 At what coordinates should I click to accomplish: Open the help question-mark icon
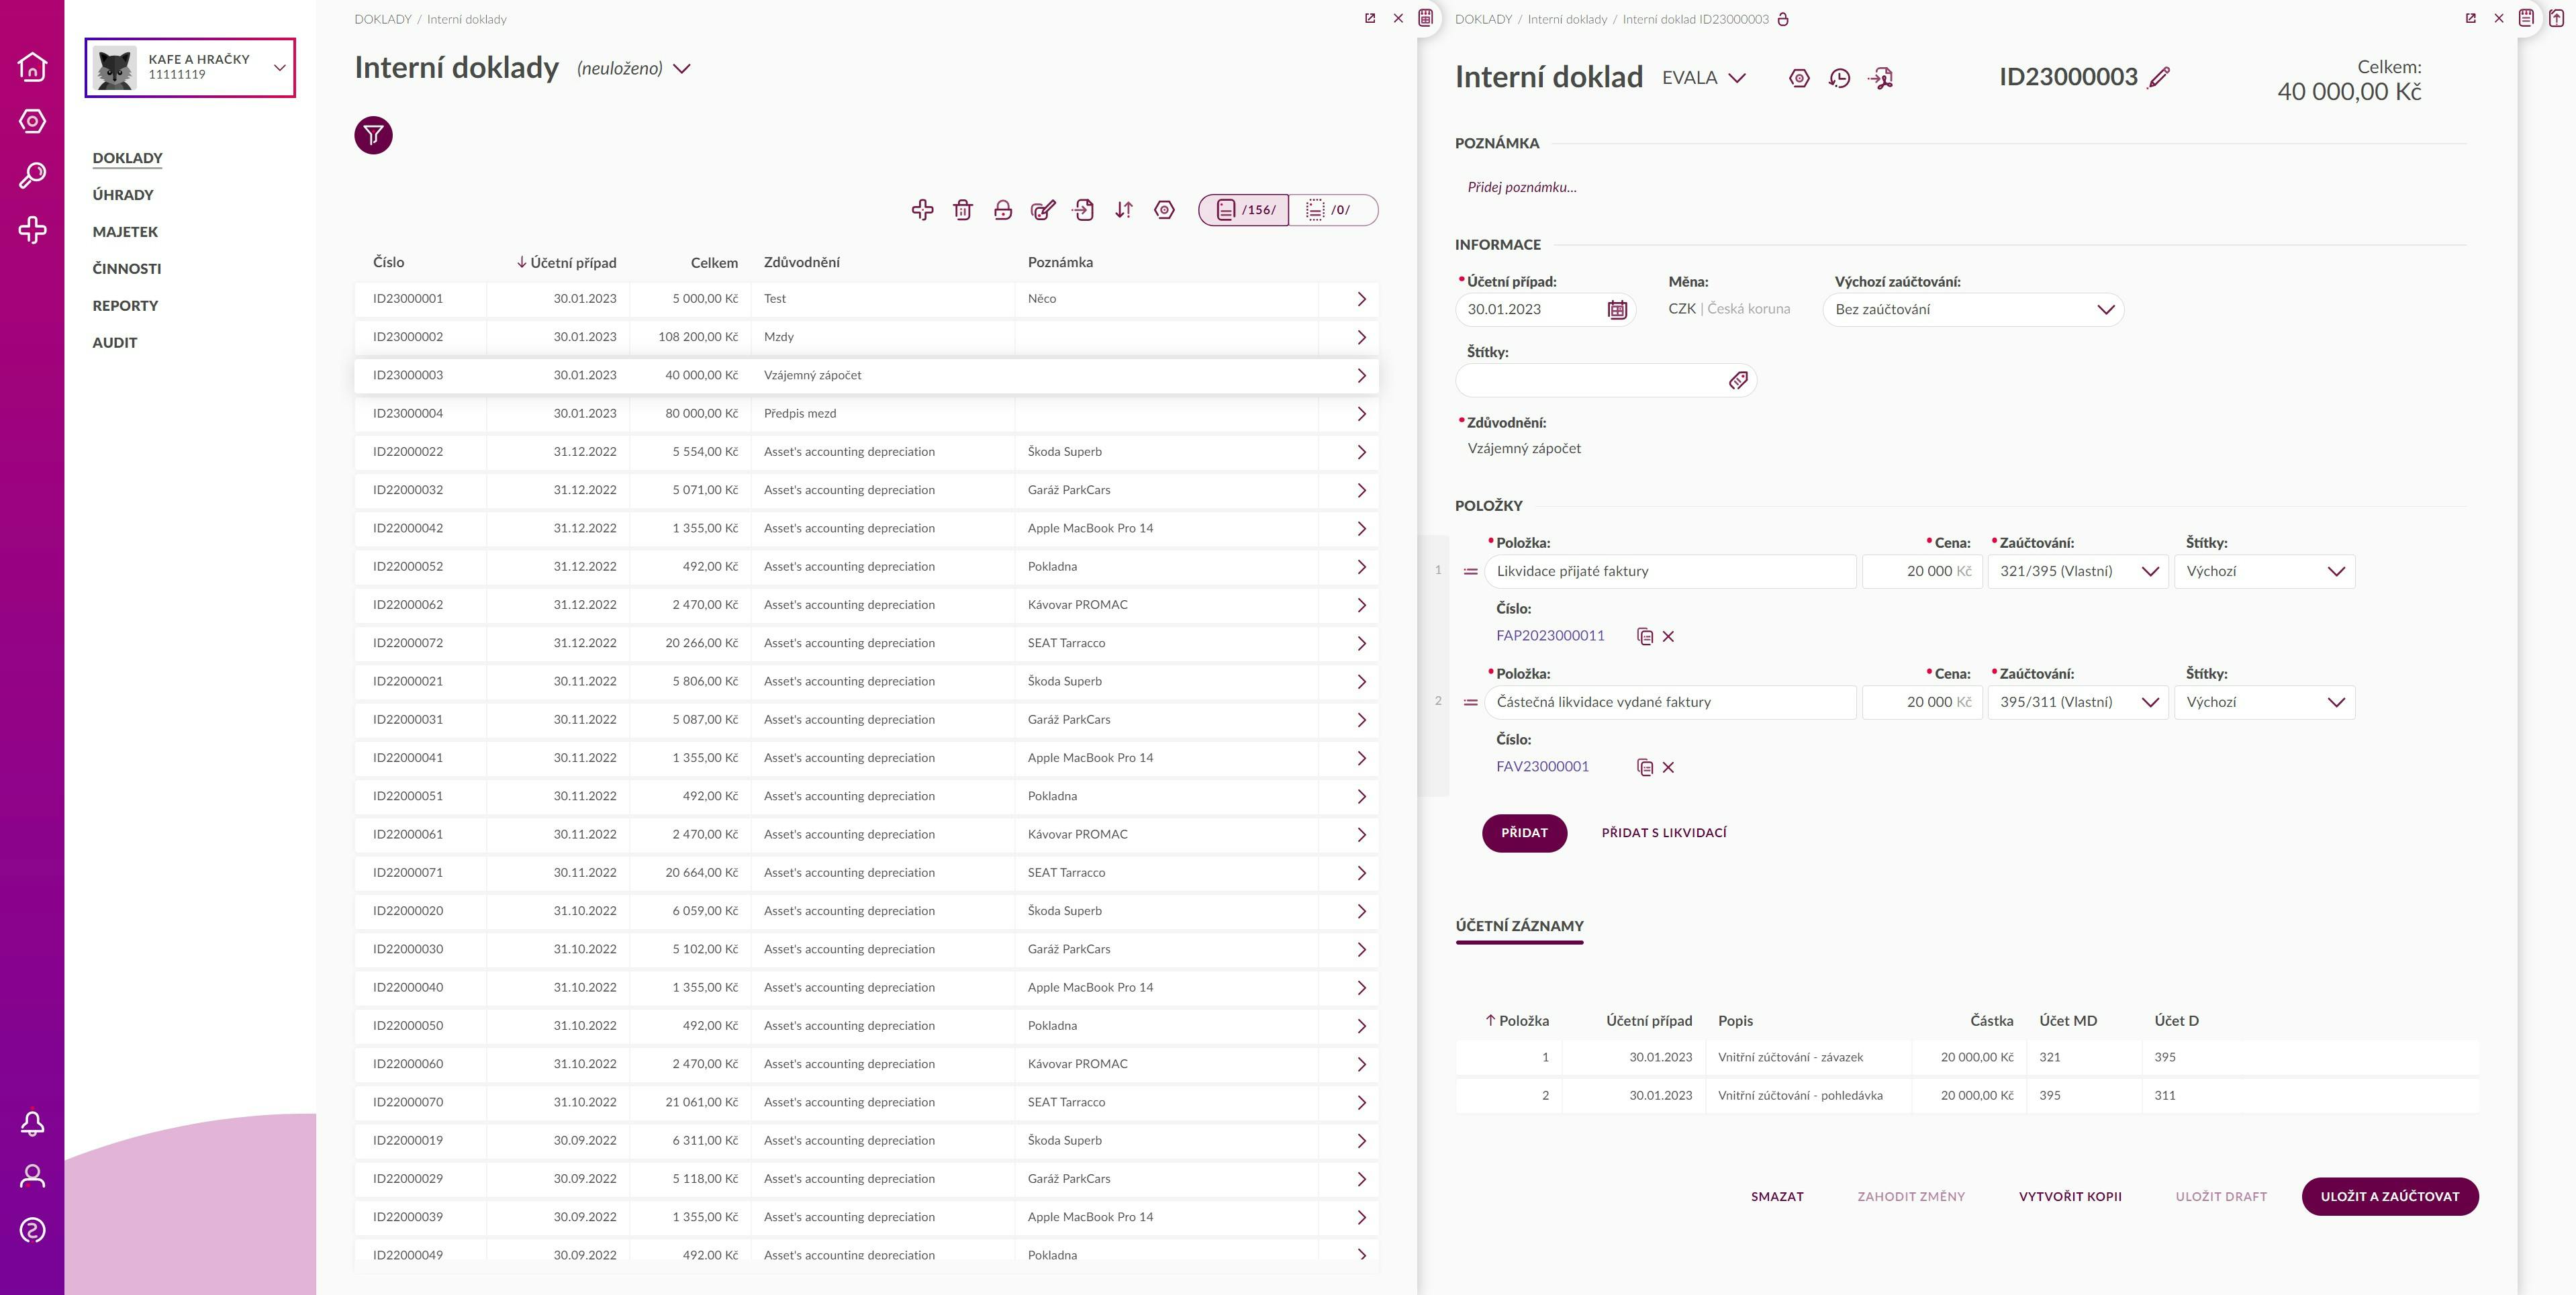[x=32, y=1230]
